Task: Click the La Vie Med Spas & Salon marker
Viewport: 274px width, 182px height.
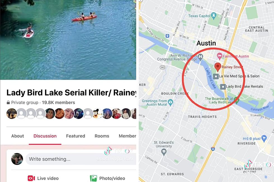Action: [216, 76]
